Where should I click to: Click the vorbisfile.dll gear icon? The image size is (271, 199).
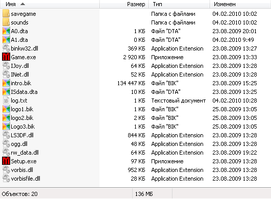coord(6,179)
